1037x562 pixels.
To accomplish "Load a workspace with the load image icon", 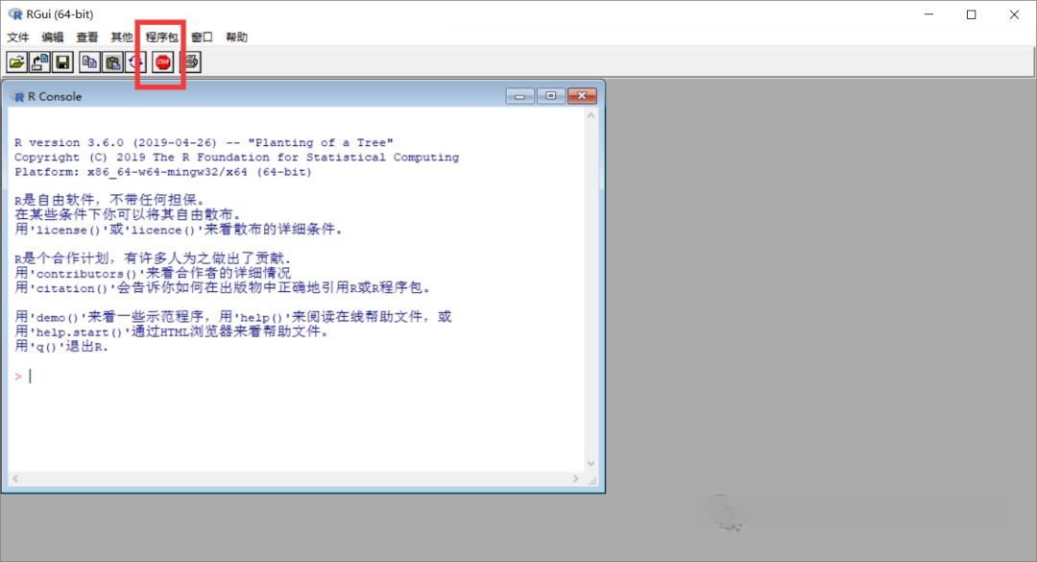I will (39, 61).
